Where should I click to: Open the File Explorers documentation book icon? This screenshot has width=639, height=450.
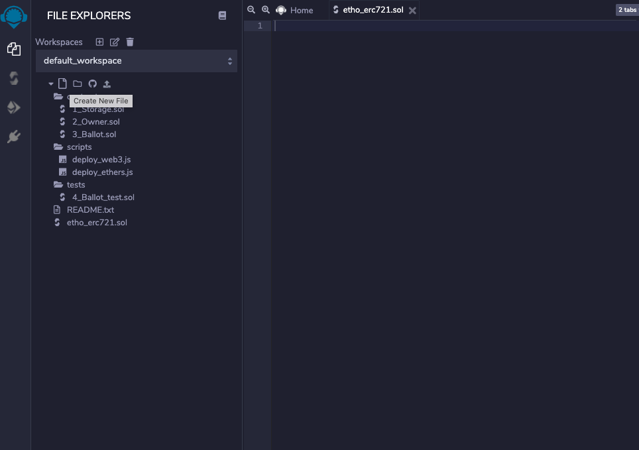(x=222, y=15)
